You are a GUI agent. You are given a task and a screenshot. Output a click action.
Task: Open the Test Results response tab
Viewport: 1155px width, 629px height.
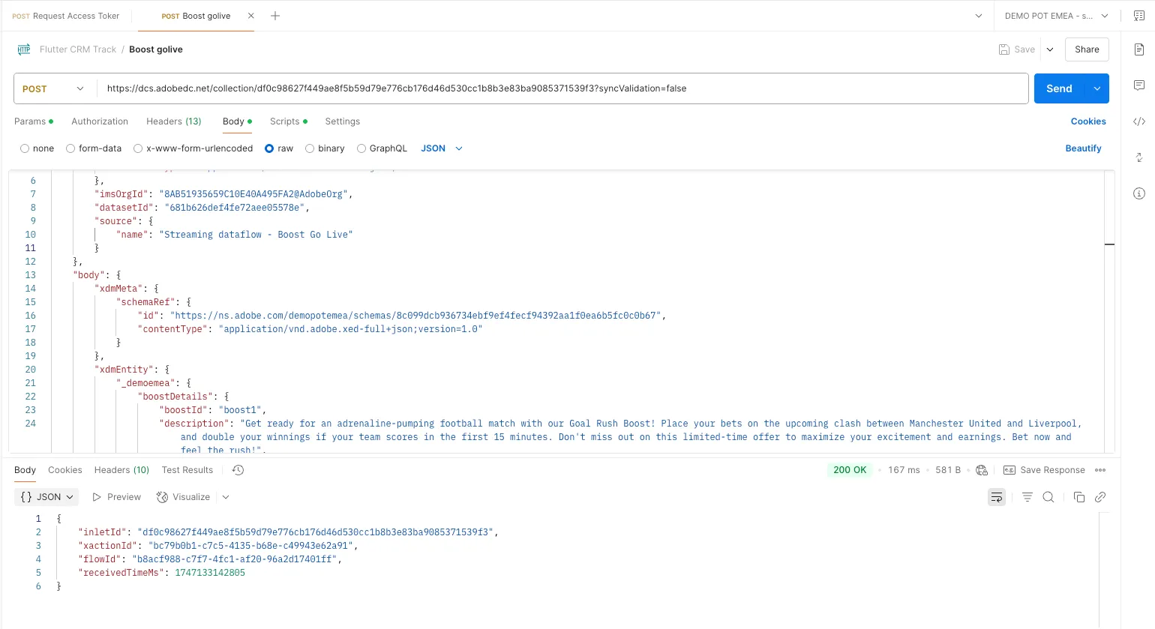187,470
